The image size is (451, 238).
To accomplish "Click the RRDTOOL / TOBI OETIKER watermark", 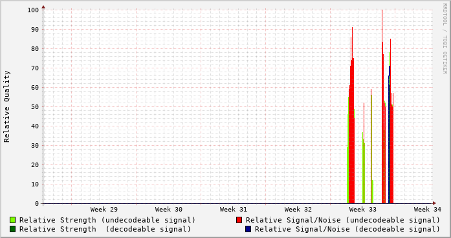I will [445, 39].
